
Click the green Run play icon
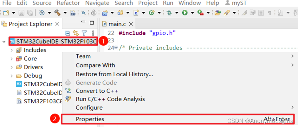pyautogui.click(x=185, y=13)
